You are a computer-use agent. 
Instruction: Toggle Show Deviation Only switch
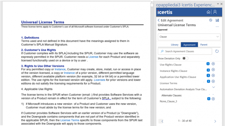pos(185,58)
